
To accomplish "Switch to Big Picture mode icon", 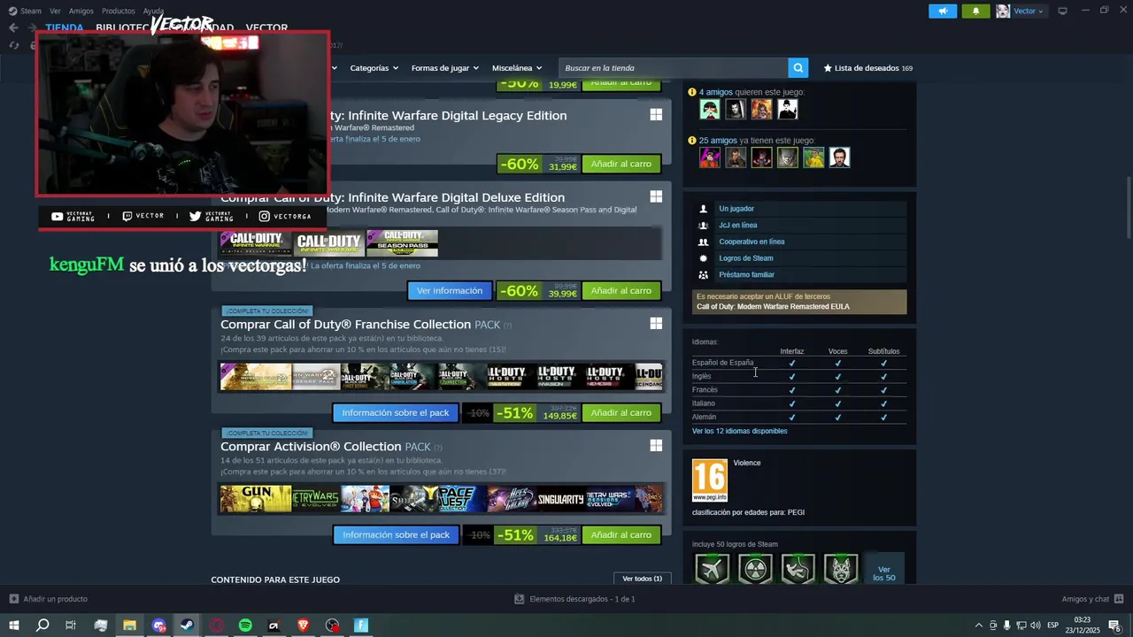I will [1062, 11].
